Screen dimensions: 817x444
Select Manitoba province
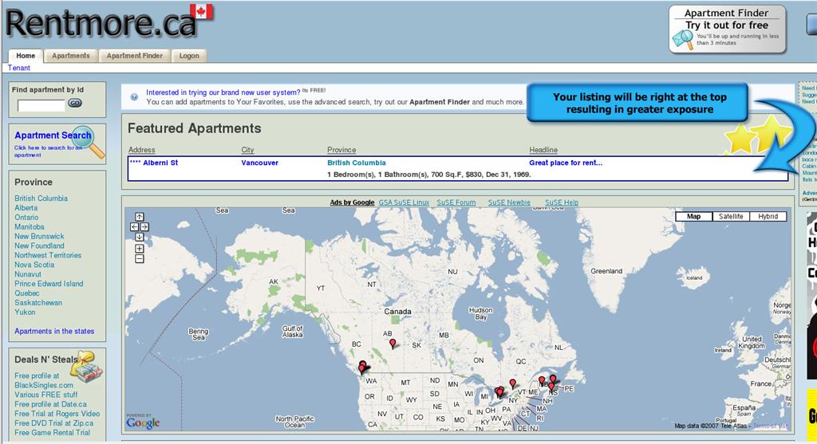point(30,227)
